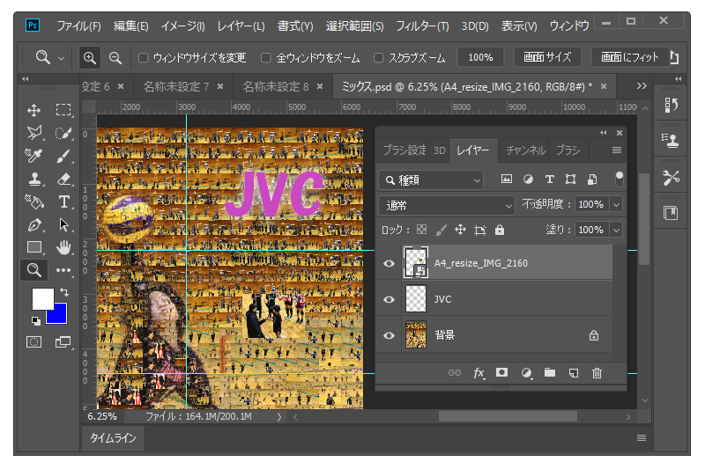Create a new group folder

[549, 372]
